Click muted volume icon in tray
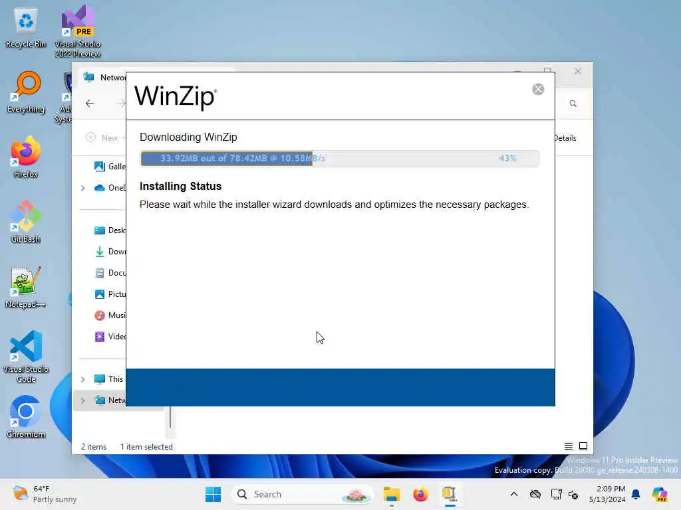Viewport: 681px width, 510px height. 573,494
